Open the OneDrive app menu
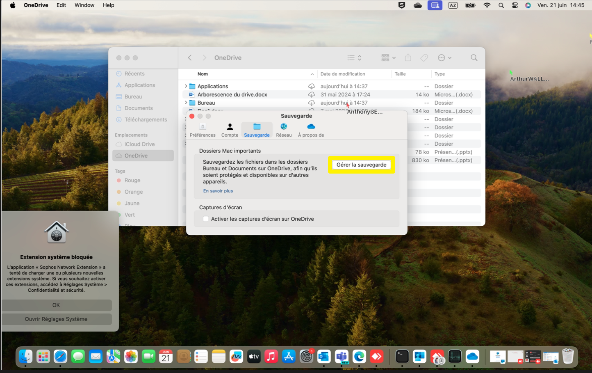 pyautogui.click(x=36, y=5)
